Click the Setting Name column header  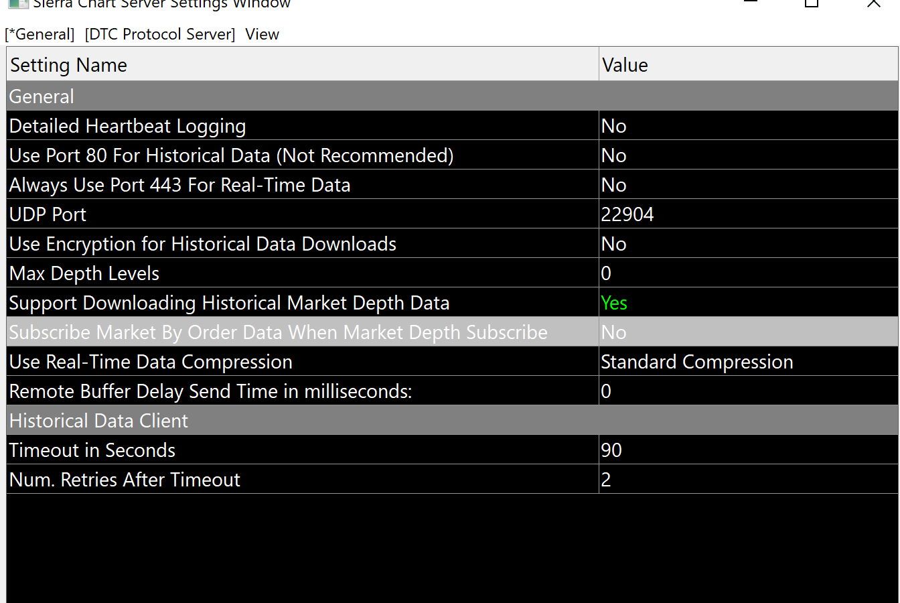pyautogui.click(x=68, y=65)
